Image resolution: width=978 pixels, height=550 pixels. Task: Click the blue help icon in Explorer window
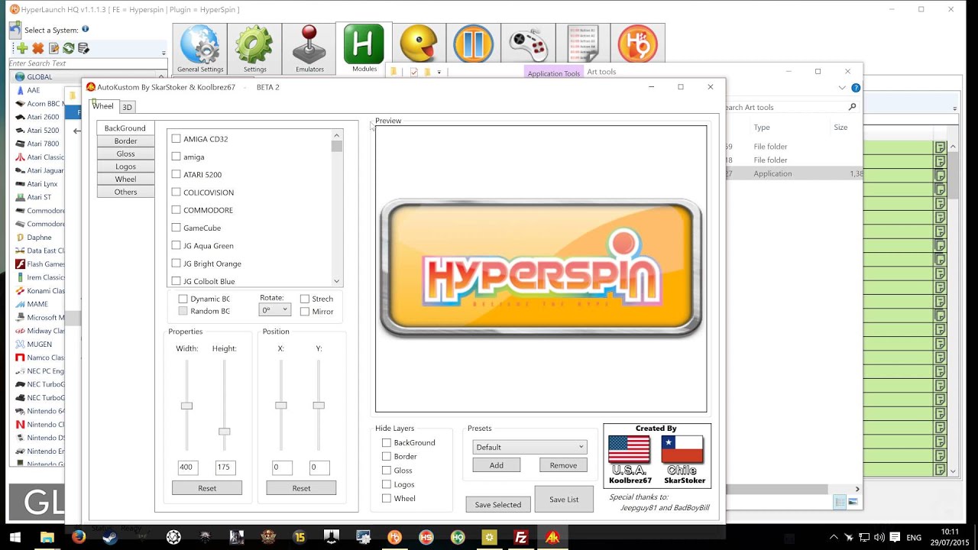point(856,88)
